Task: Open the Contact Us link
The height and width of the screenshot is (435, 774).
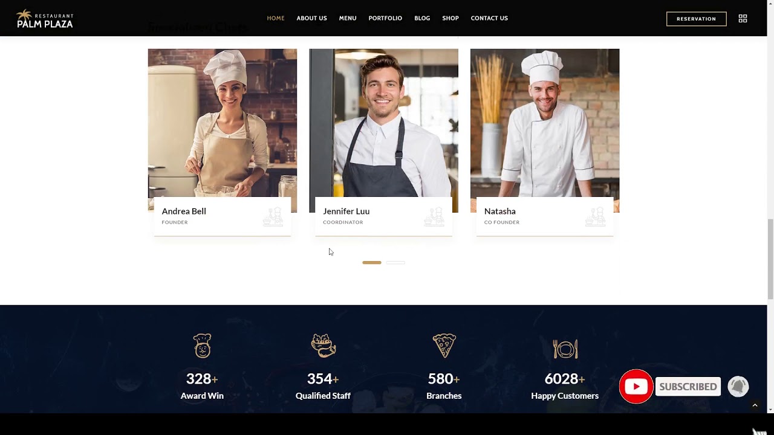Action: click(489, 18)
